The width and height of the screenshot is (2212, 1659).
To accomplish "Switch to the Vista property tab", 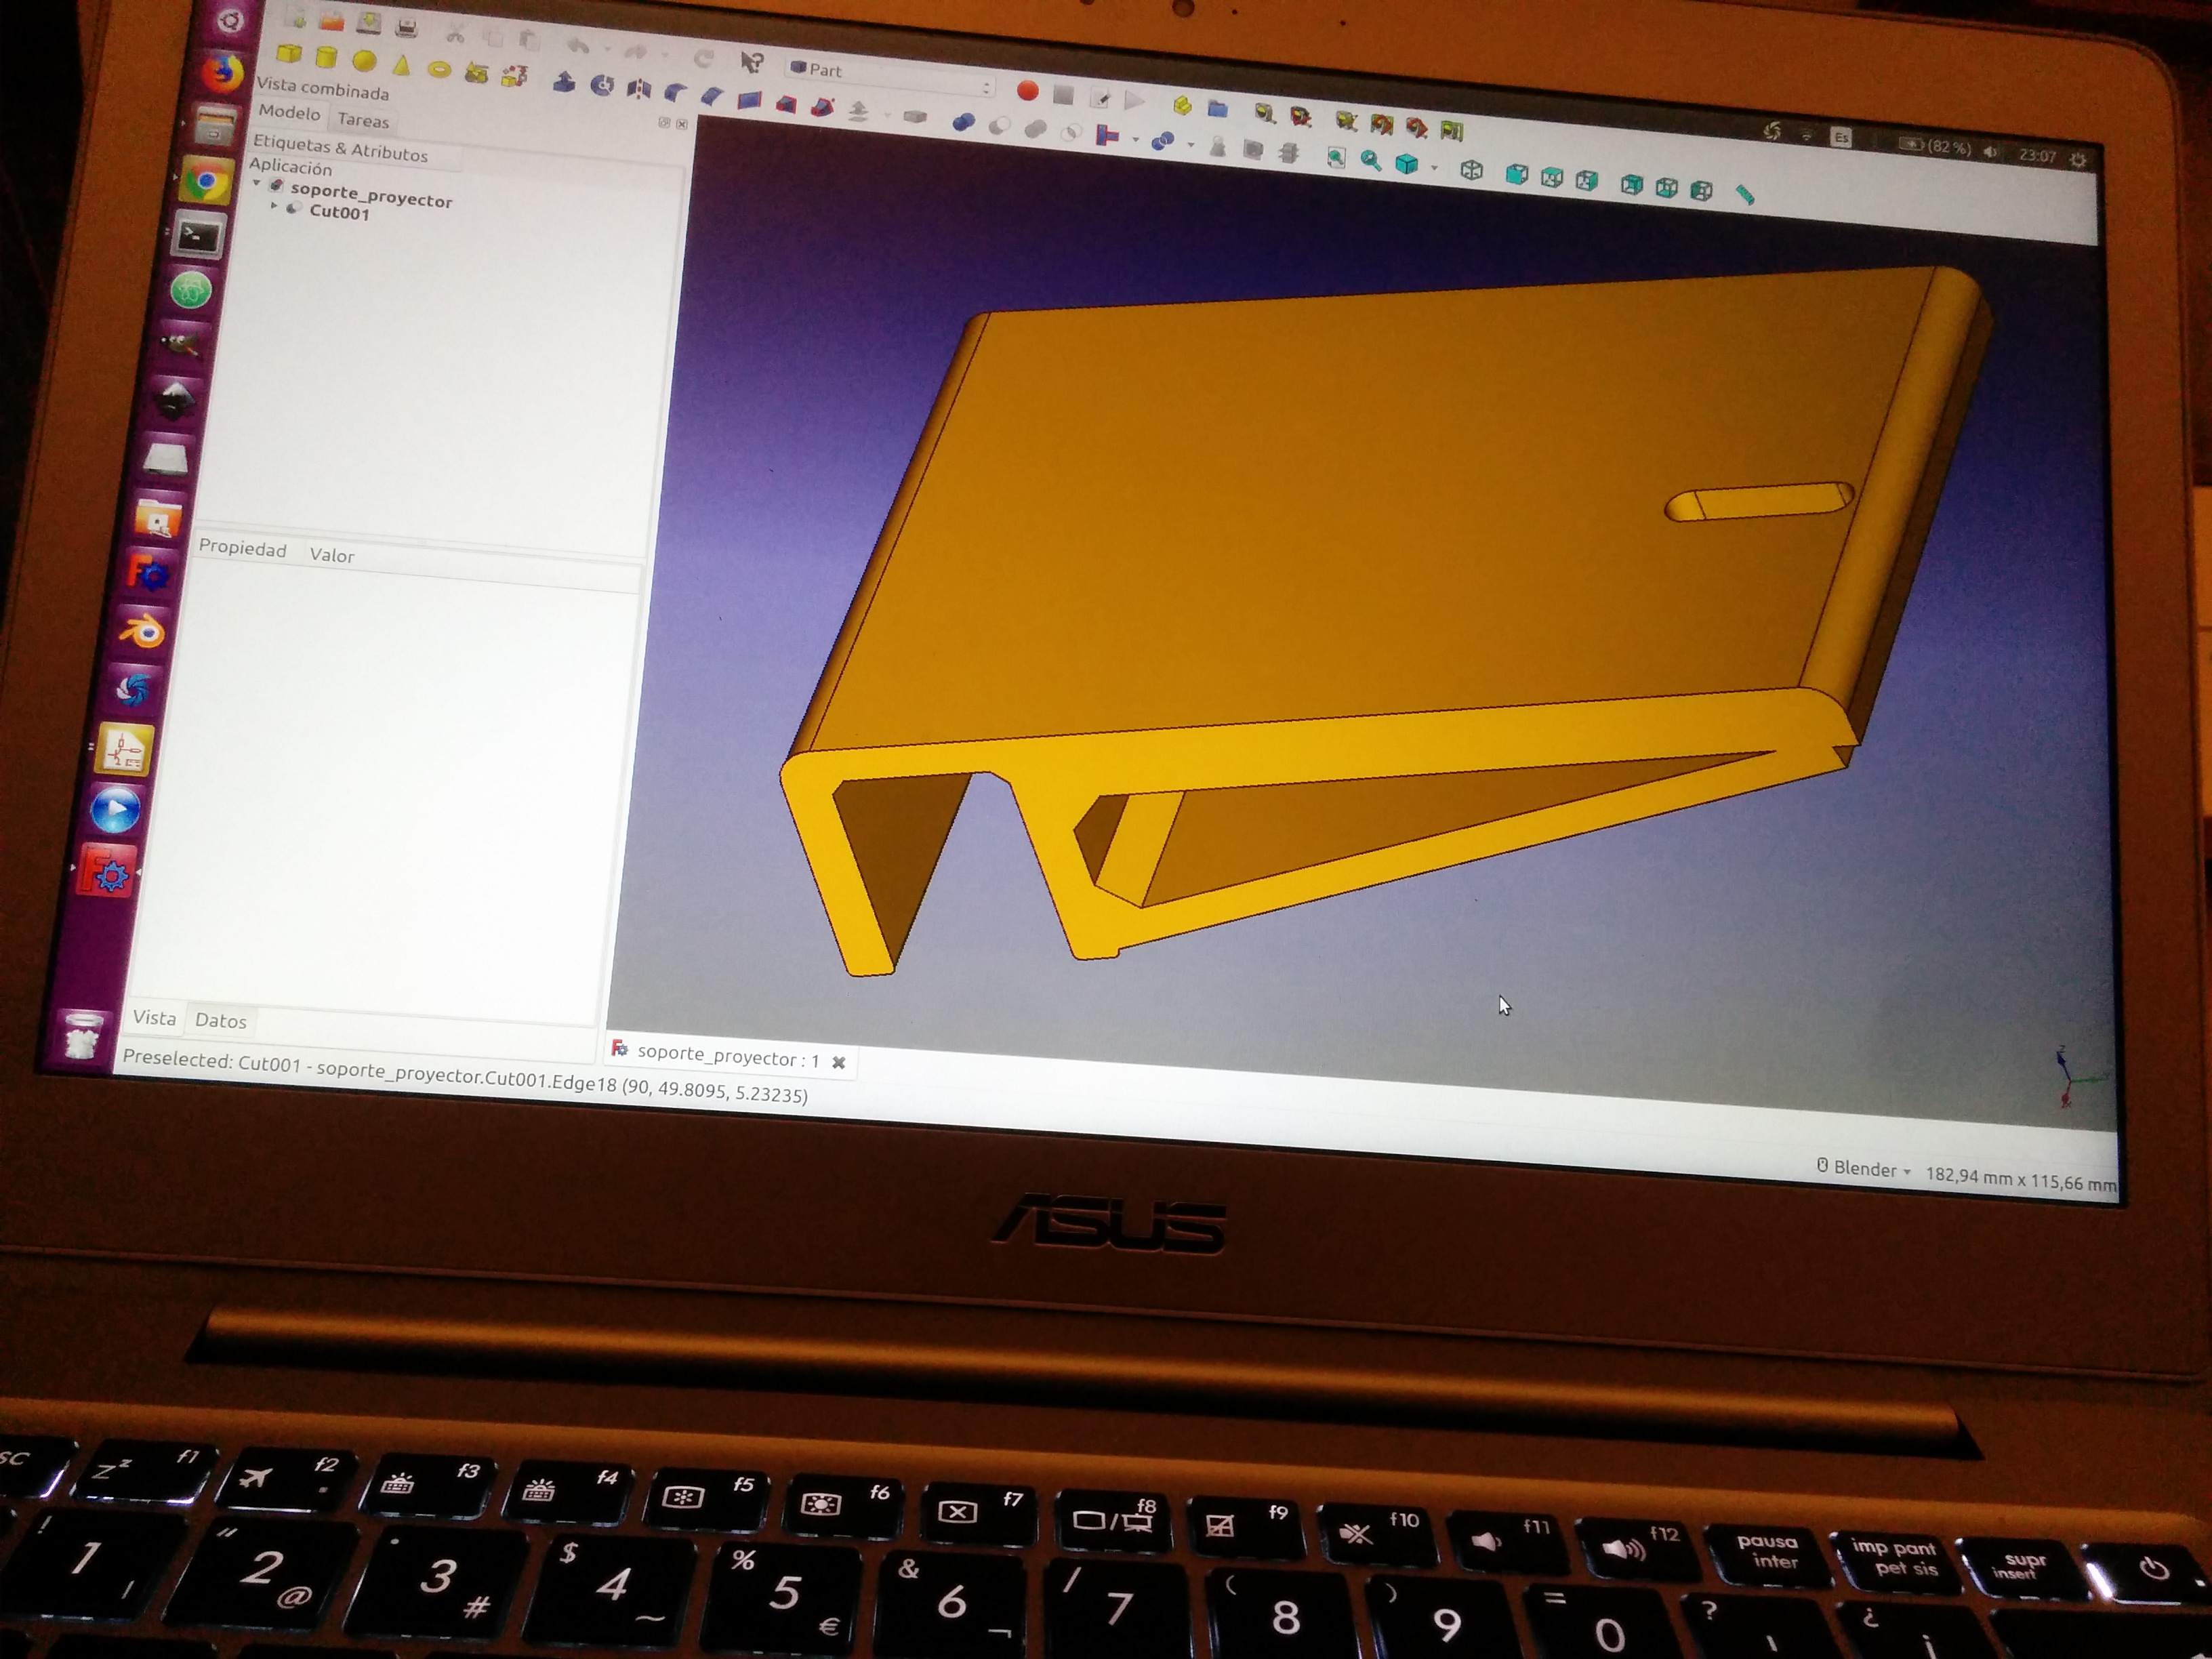I will (154, 1017).
